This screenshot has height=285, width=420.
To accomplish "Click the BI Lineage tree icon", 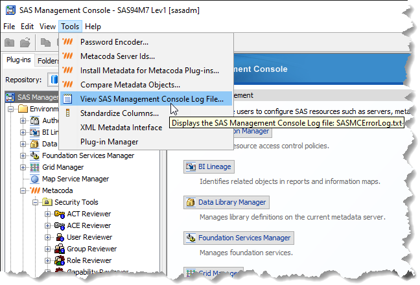I will (x=34, y=132).
